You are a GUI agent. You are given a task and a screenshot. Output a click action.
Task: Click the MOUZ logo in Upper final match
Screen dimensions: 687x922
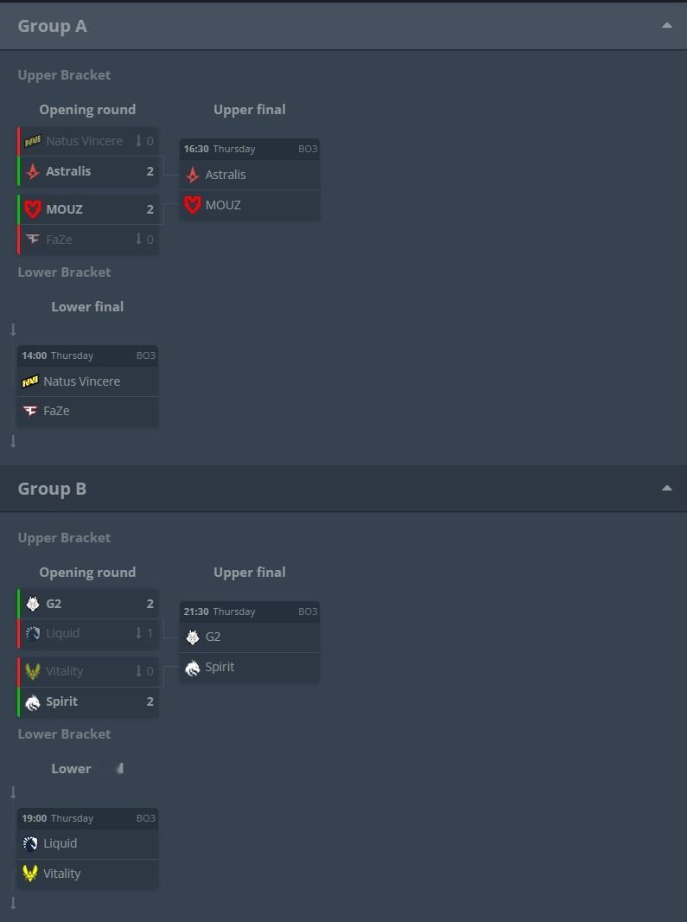[192, 205]
